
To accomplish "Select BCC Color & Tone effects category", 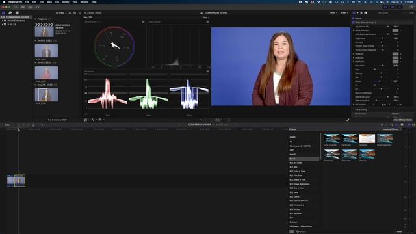I will coord(297,172).
